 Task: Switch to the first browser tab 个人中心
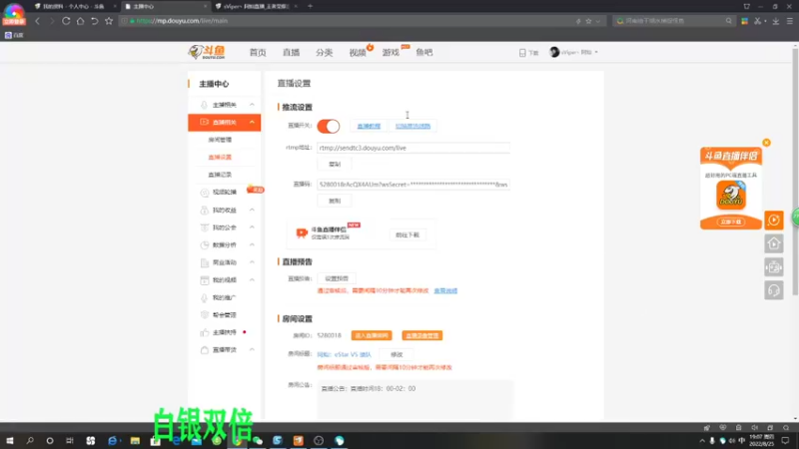73,6
